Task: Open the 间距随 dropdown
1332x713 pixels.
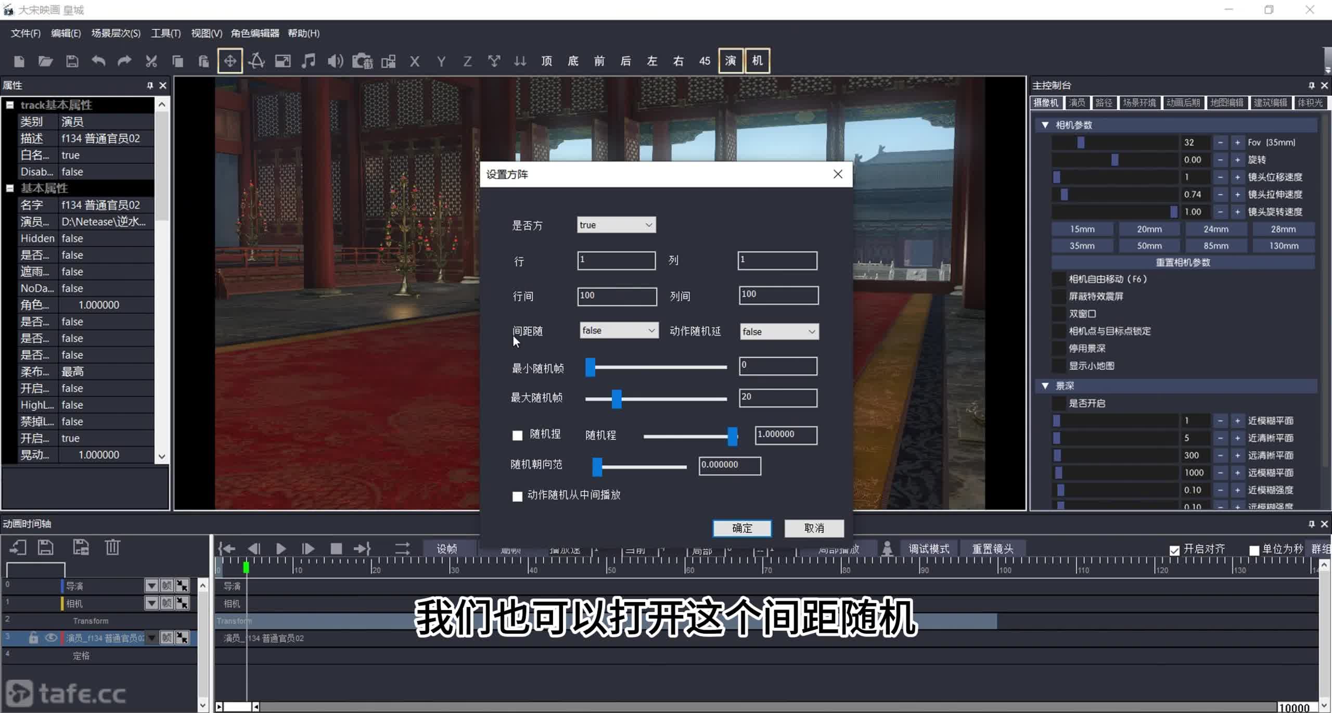Action: [619, 330]
